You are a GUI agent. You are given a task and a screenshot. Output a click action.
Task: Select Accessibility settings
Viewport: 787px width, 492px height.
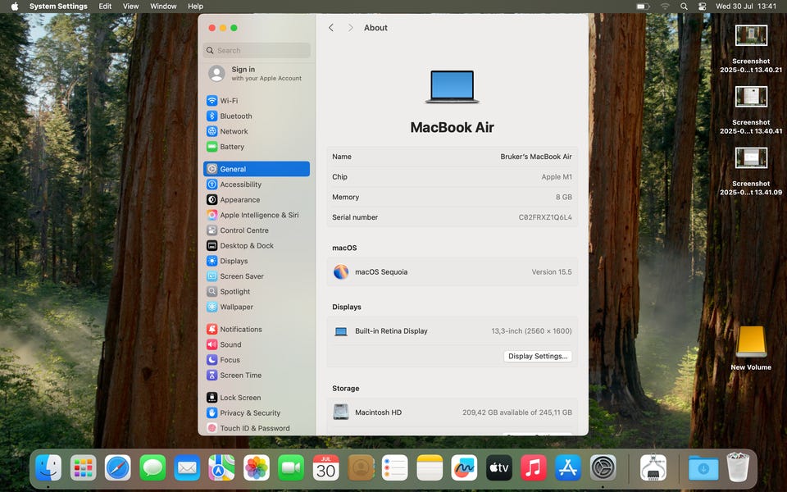[x=240, y=184]
